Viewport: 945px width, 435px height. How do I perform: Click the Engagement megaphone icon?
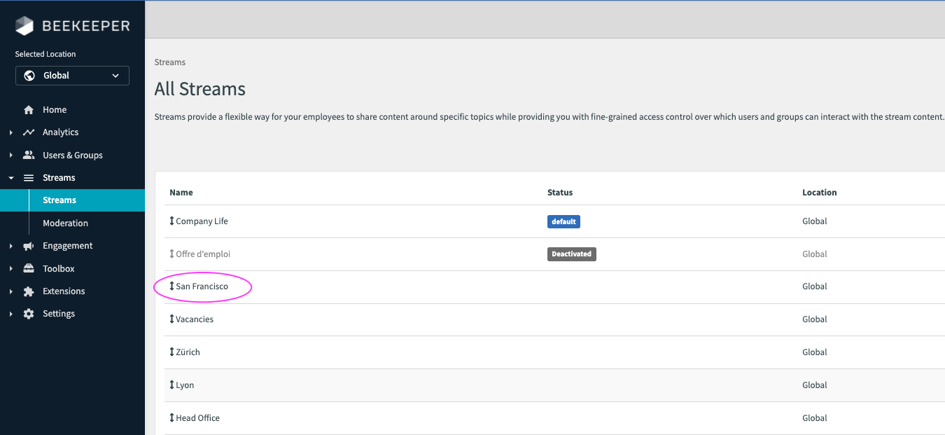pos(29,246)
